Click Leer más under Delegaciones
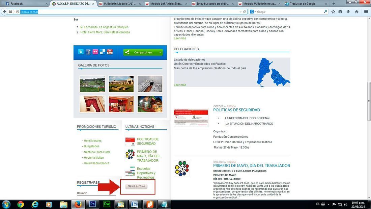This screenshot has height=209, width=371. [x=180, y=85]
